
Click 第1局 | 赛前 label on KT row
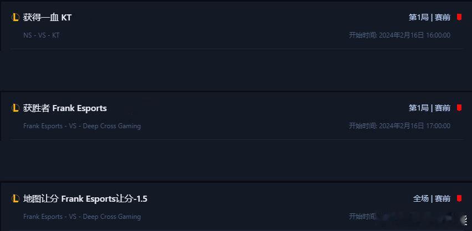click(x=429, y=17)
